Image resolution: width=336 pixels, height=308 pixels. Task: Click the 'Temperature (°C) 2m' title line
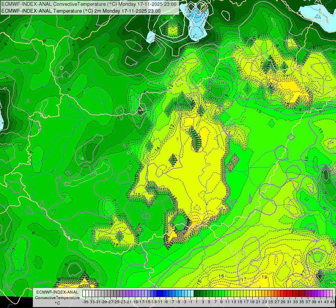(x=81, y=11)
